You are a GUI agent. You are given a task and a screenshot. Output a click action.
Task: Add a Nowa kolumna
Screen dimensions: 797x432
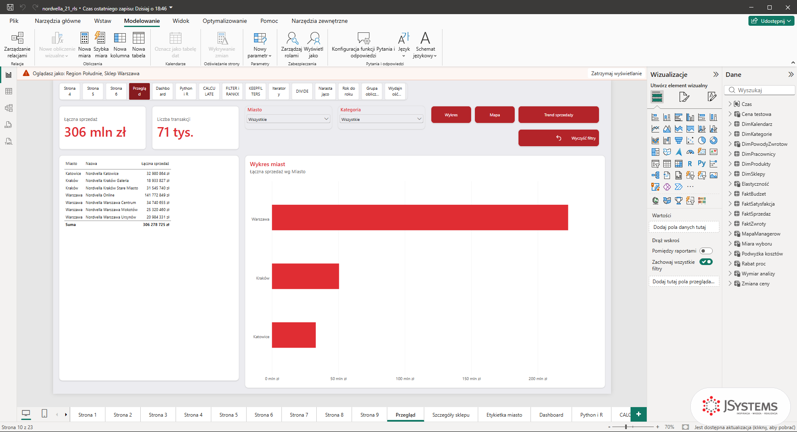(x=120, y=45)
